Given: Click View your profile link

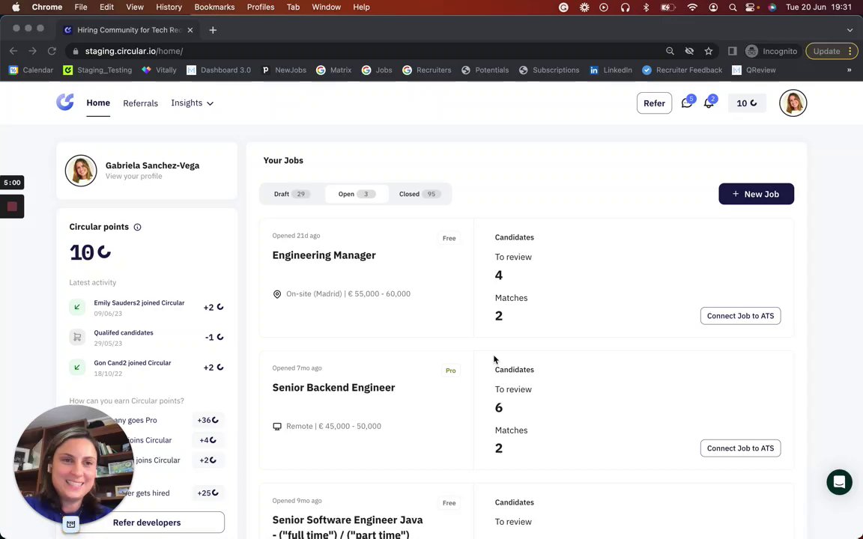Looking at the screenshot, I should [x=134, y=176].
